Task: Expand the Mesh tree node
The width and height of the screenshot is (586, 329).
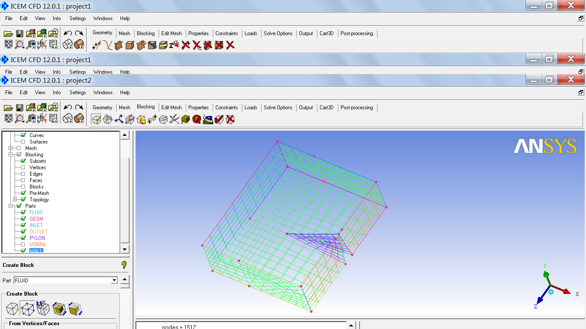Action: 11,148
